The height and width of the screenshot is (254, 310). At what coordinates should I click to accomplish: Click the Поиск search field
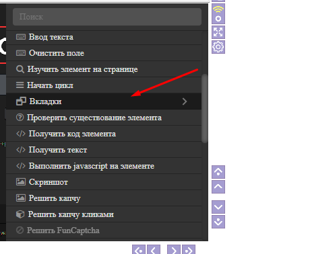[107, 17]
